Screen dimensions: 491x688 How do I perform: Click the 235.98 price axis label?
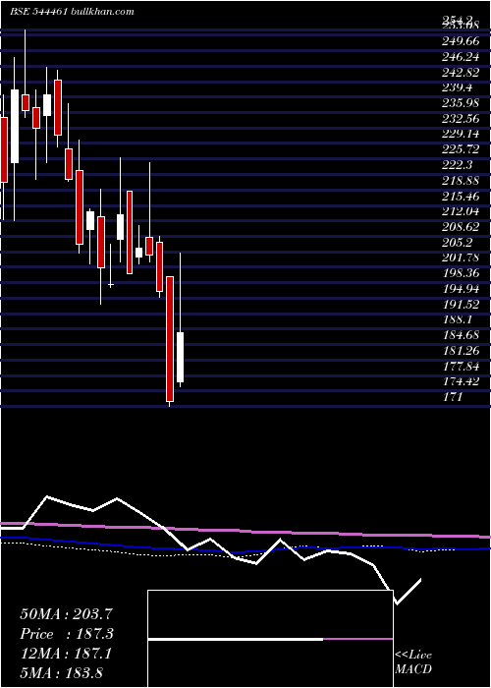tap(461, 103)
